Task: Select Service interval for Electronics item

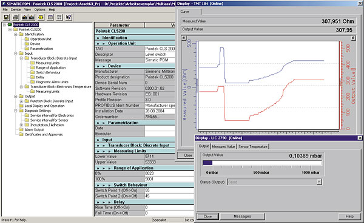Action: (52, 115)
